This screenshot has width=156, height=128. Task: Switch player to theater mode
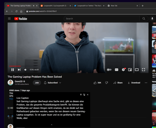[x=136, y=70]
